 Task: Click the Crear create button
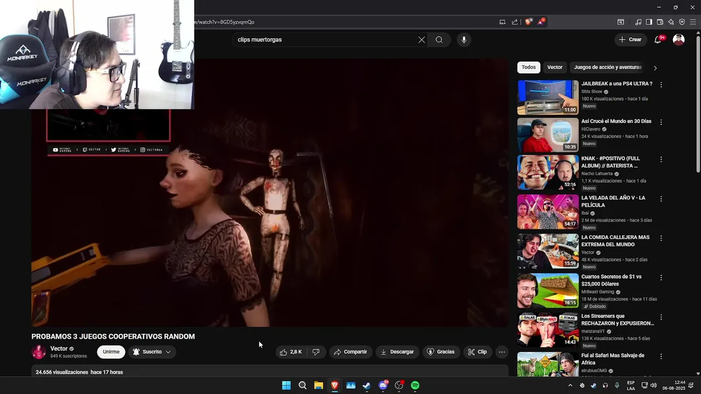(x=630, y=39)
